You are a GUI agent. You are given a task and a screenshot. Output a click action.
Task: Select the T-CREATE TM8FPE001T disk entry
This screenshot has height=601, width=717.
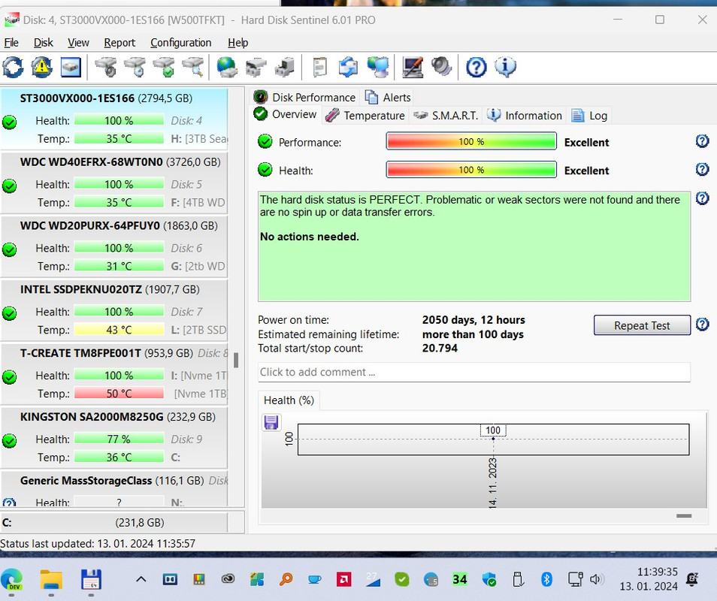[x=113, y=373]
